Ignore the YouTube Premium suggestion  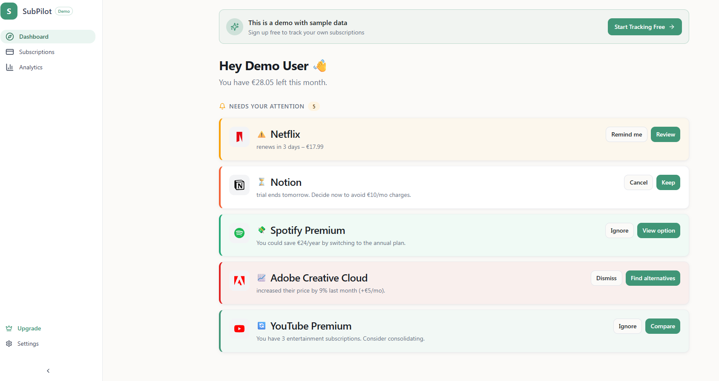[627, 326]
